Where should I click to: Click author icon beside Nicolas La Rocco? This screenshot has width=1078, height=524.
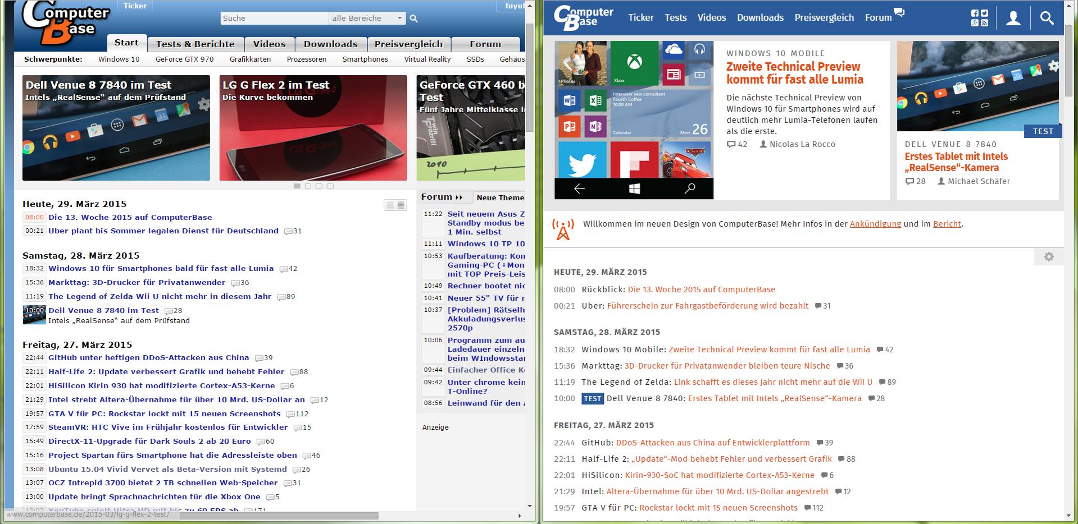pos(763,144)
